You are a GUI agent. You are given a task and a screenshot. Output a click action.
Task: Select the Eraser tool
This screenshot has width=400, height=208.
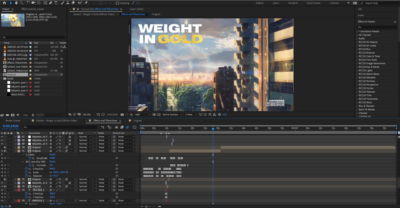73,3
